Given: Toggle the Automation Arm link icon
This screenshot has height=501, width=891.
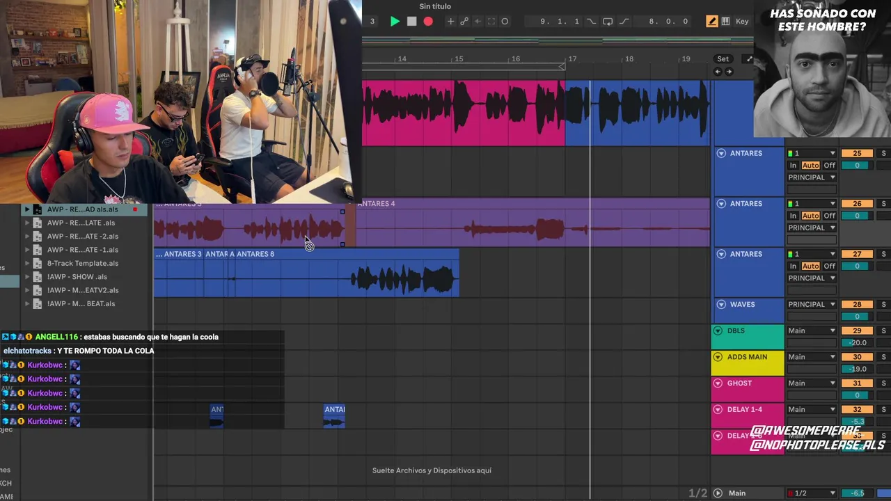Looking at the screenshot, I should tap(464, 22).
